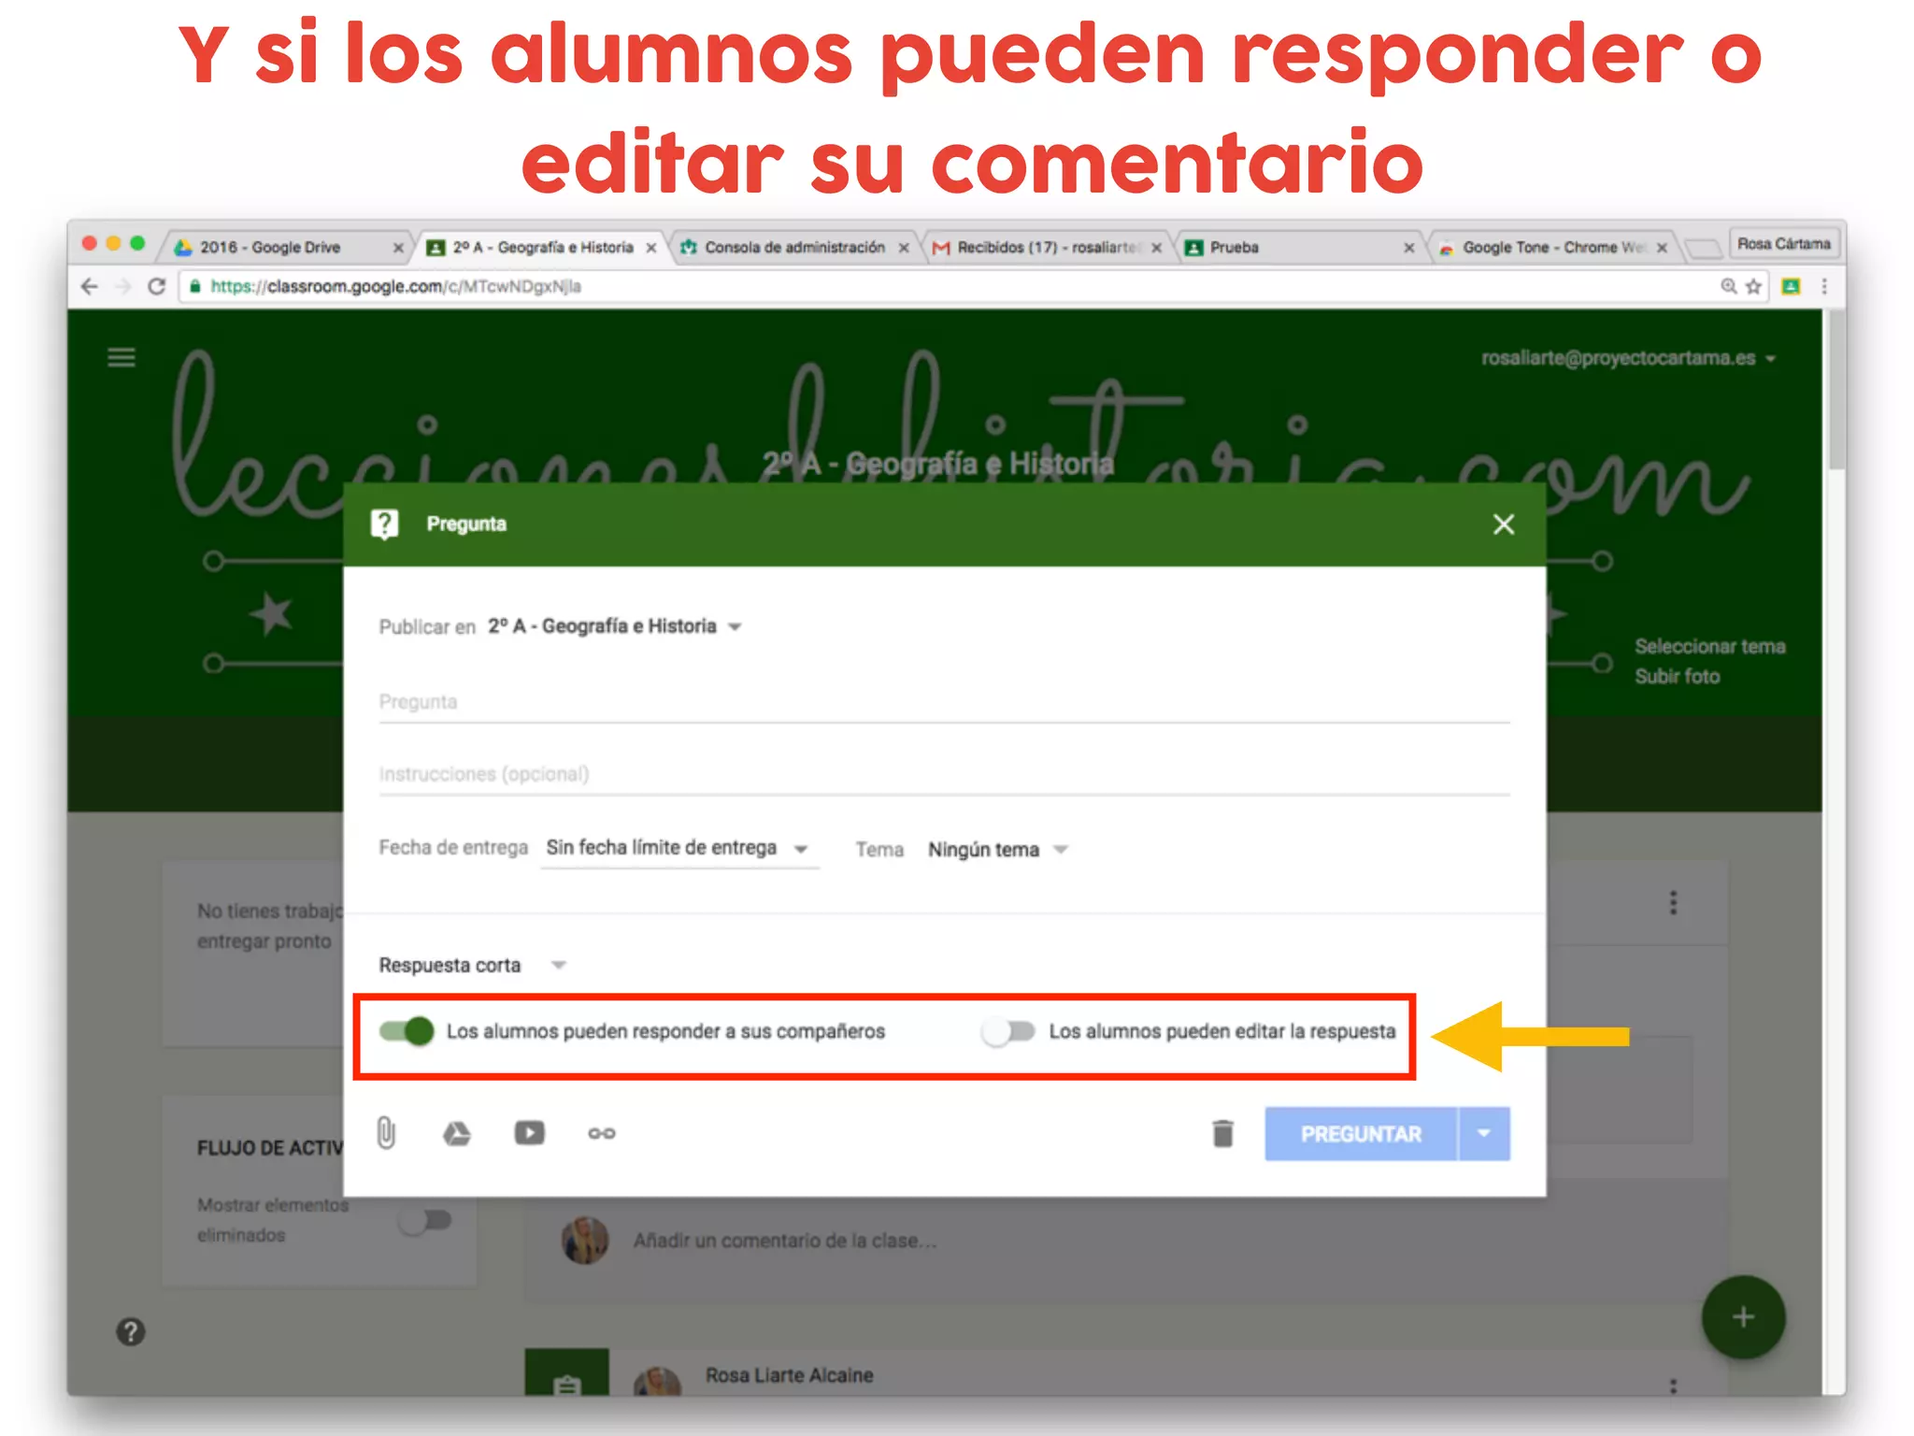Click the PREGUNTAR button

[x=1361, y=1134]
